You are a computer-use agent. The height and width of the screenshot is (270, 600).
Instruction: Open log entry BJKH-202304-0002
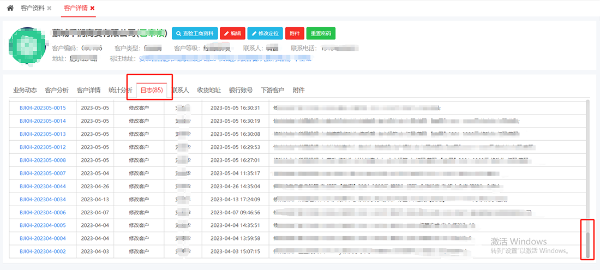click(x=43, y=251)
